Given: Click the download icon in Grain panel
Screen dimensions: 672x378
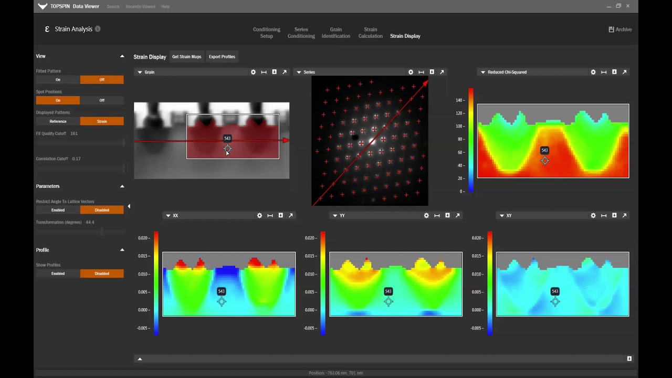Looking at the screenshot, I should [x=274, y=72].
